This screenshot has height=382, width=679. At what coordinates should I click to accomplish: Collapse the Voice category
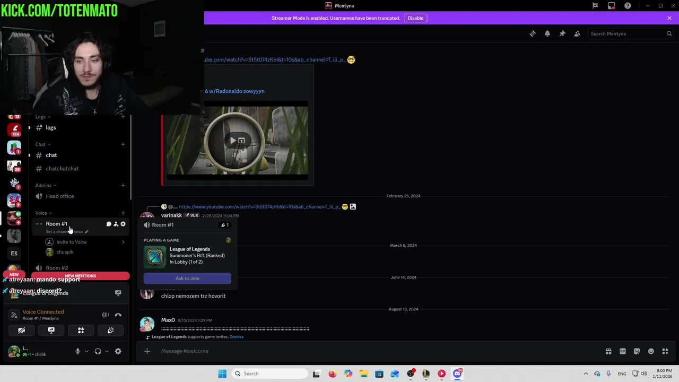(x=43, y=213)
